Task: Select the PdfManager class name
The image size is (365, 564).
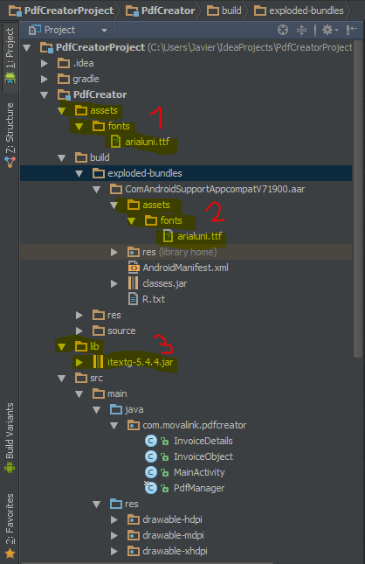Action: (199, 488)
